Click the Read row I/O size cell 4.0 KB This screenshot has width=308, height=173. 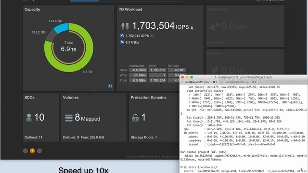click(x=177, y=70)
